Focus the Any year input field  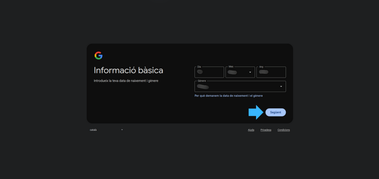(271, 72)
